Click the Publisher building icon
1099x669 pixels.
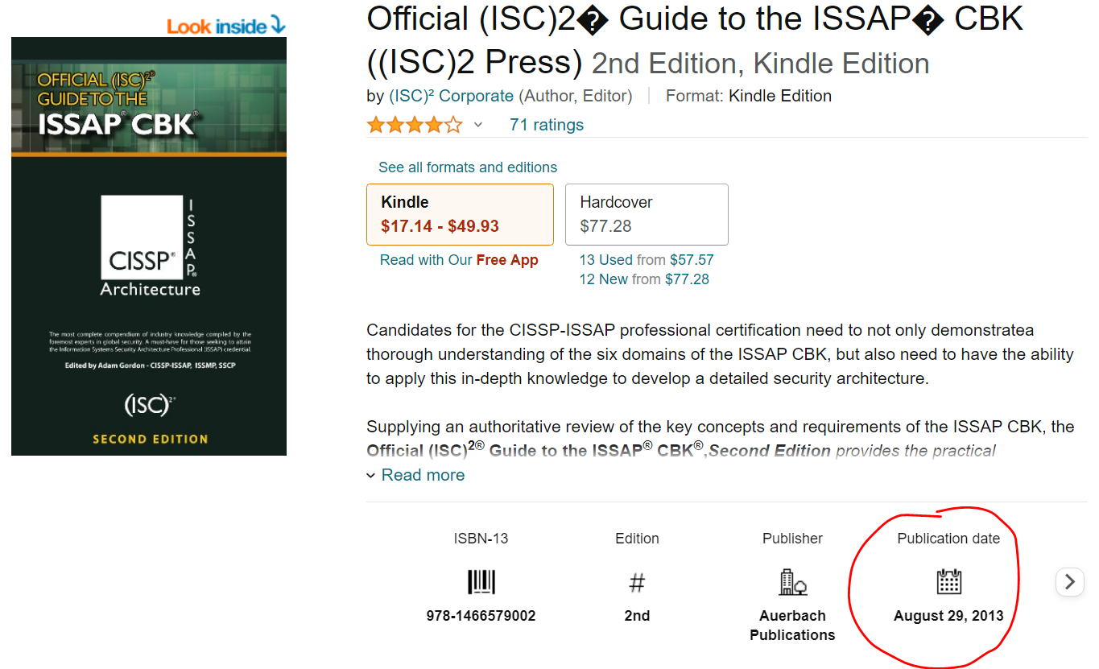pyautogui.click(x=791, y=581)
